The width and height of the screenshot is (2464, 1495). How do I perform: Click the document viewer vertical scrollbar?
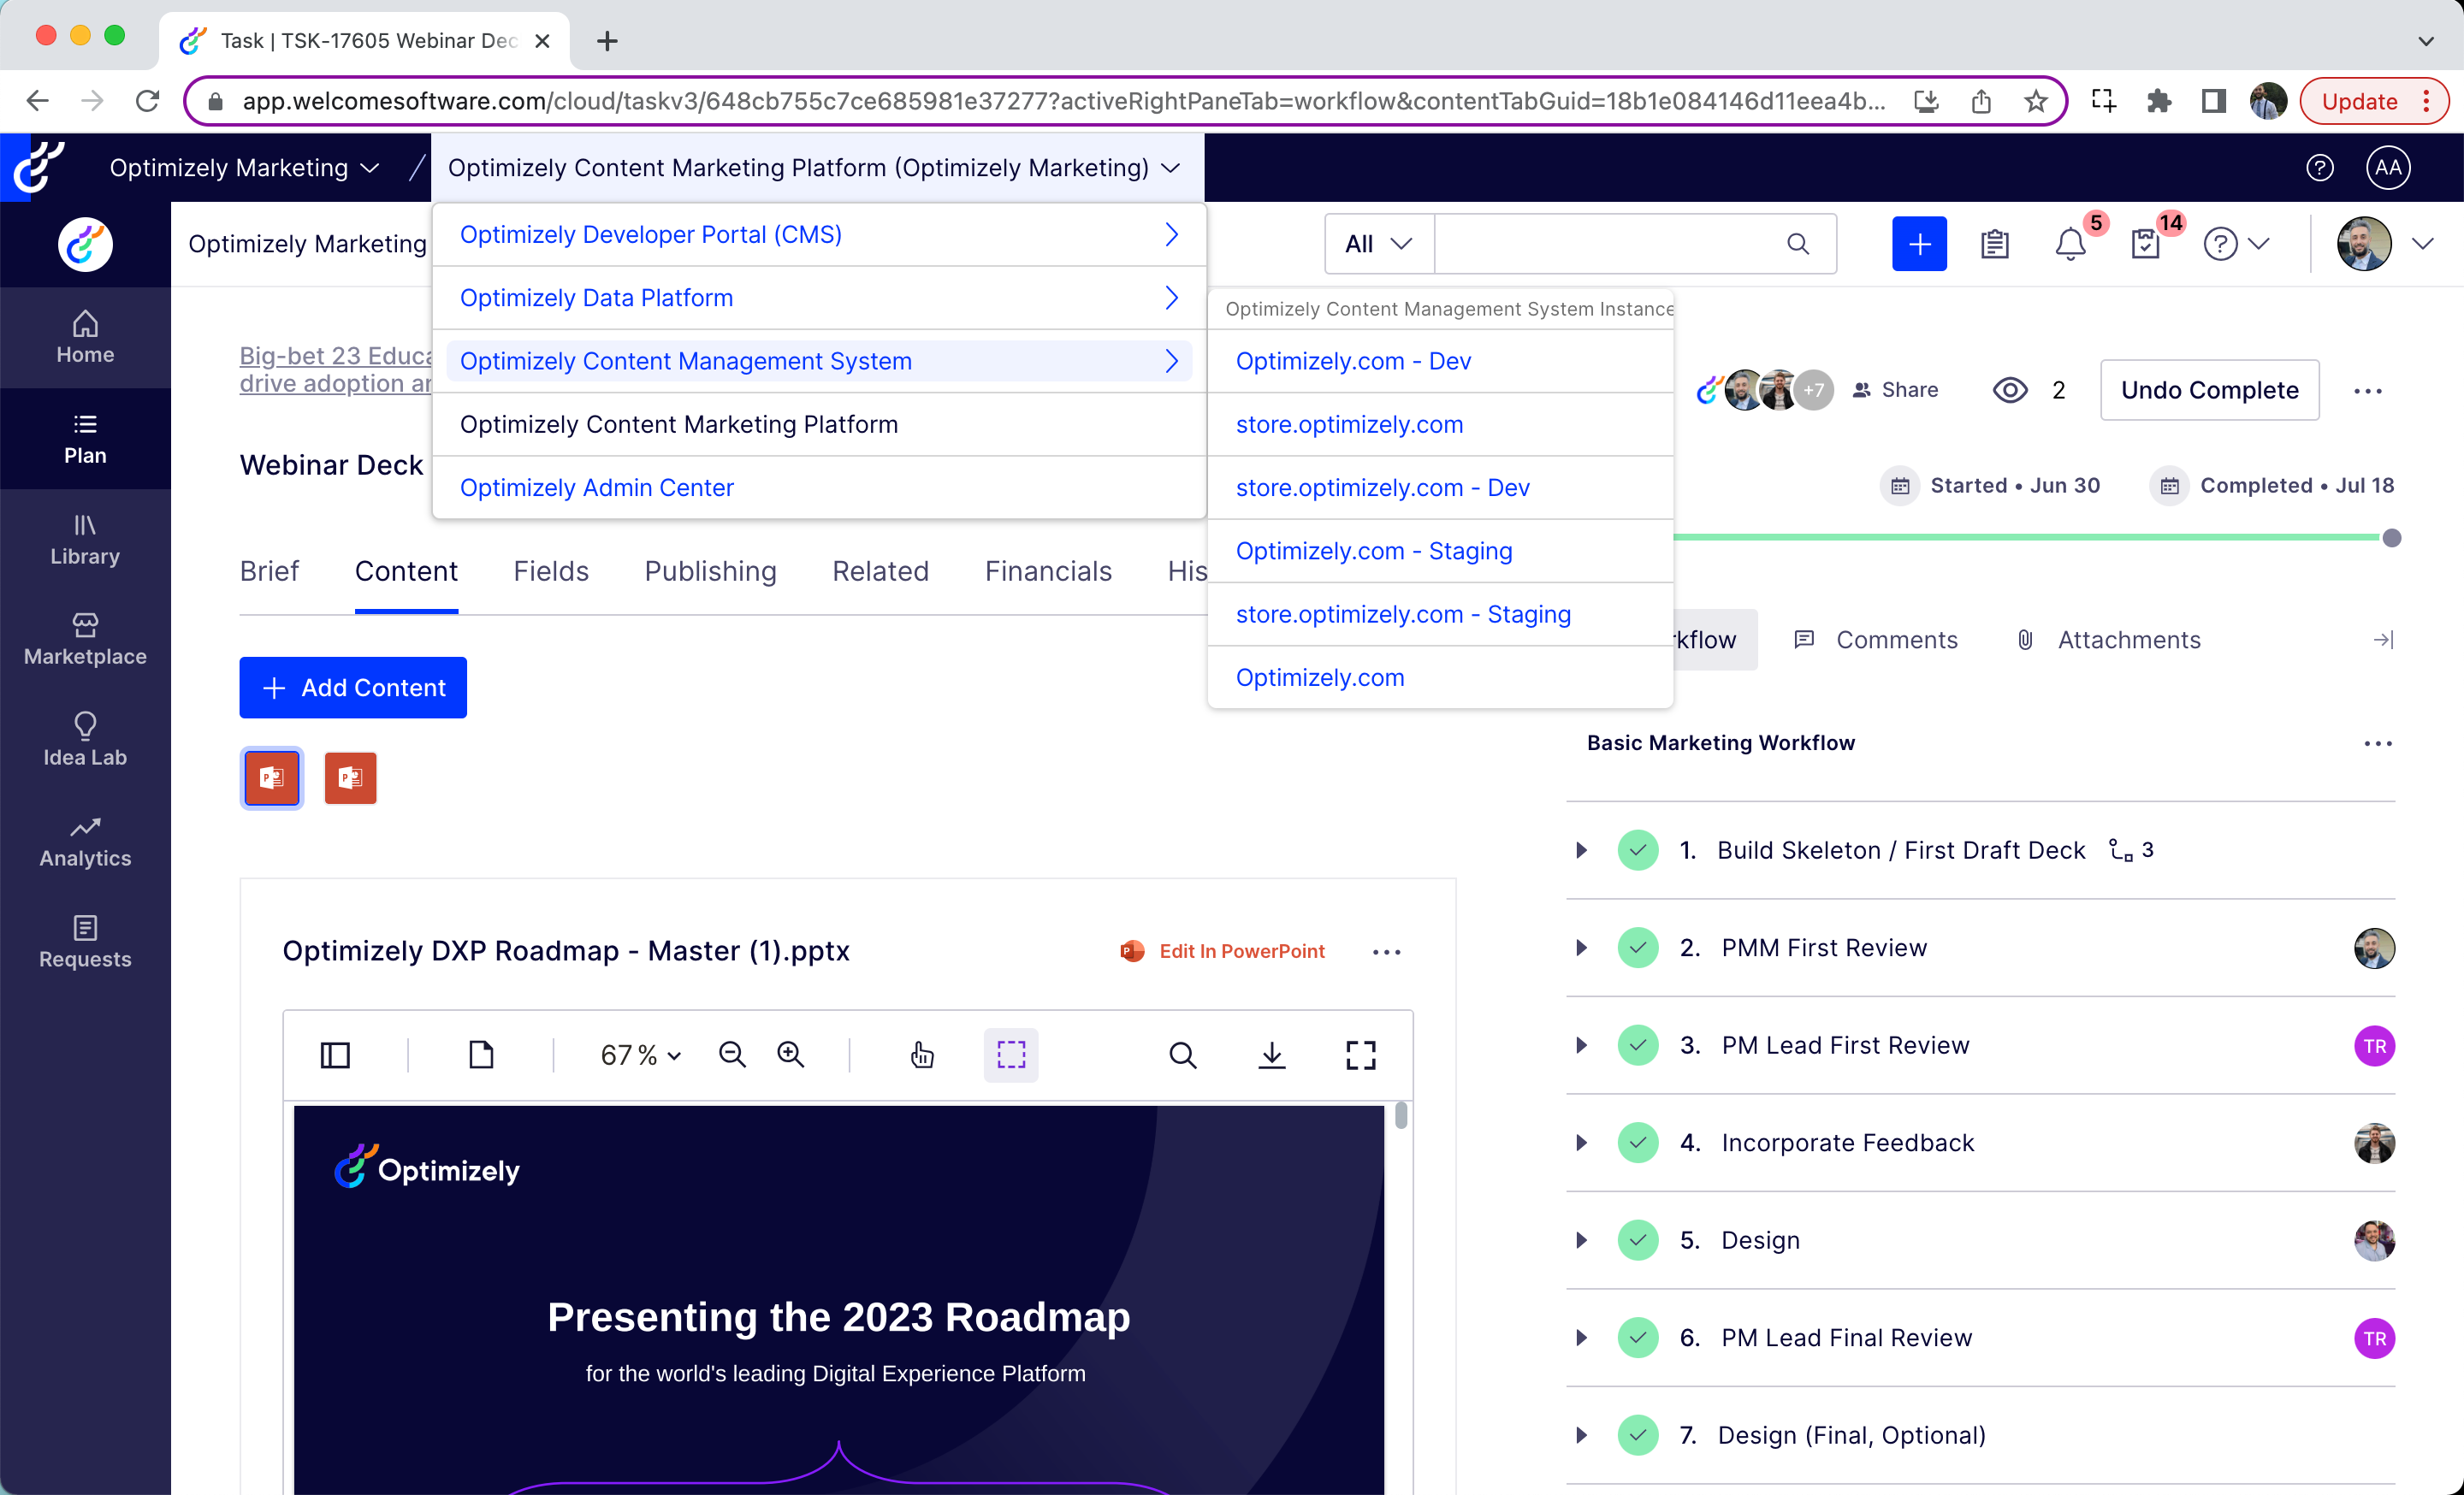[x=1400, y=1115]
